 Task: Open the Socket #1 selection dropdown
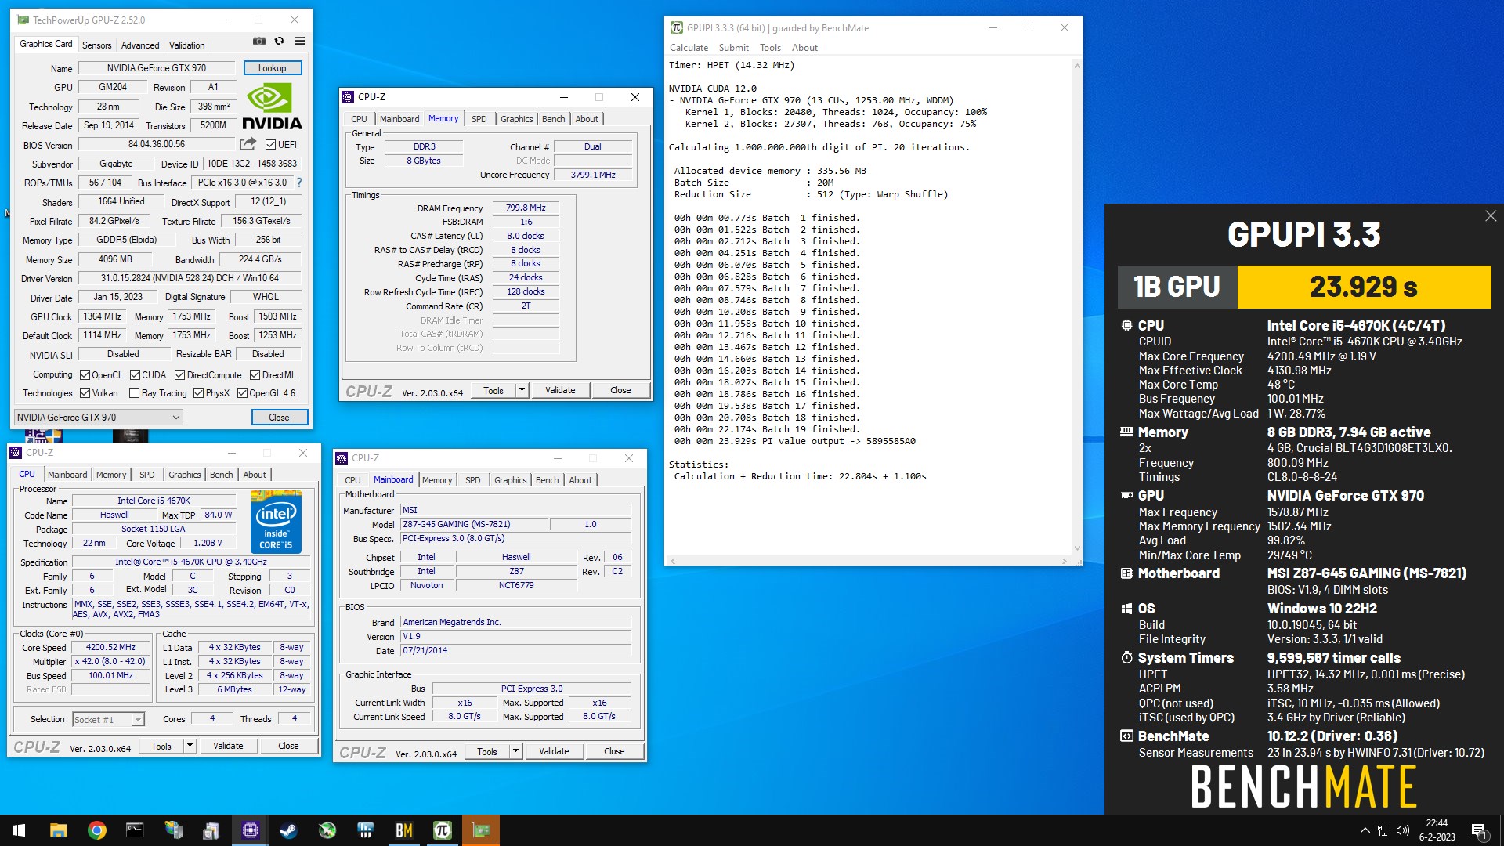click(x=108, y=719)
